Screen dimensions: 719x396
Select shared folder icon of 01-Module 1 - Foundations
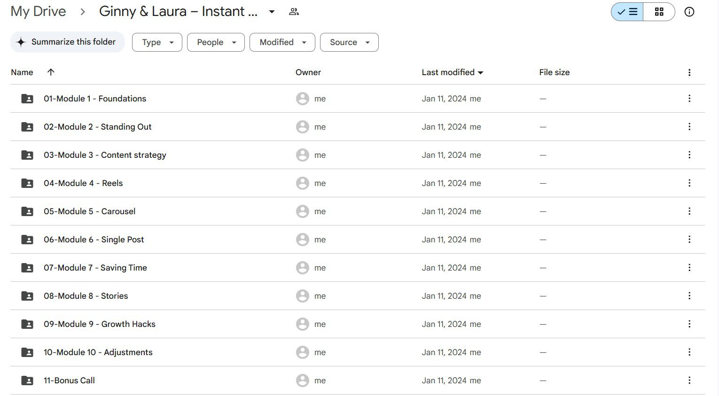click(27, 99)
